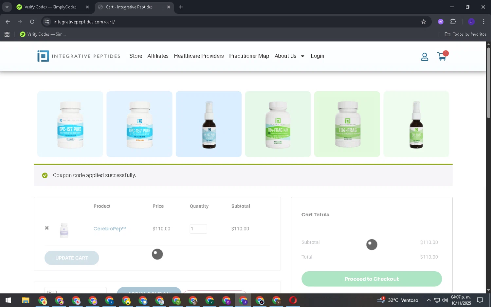Screen dimensions: 491x307
Task: Click the Login navigation link
Action: tap(318, 56)
